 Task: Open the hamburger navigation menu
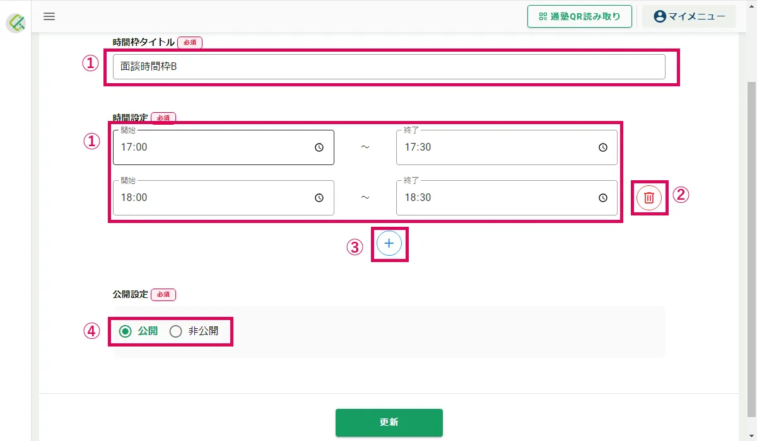coord(49,16)
